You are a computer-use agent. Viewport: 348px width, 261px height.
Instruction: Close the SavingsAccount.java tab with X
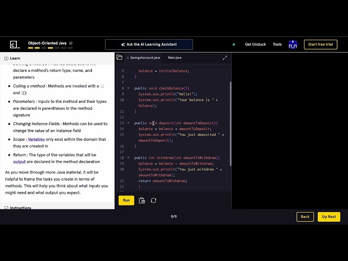coord(128,58)
